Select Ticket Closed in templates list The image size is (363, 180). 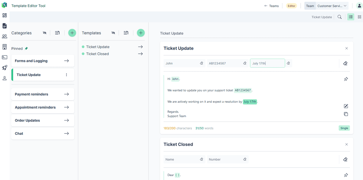pos(97,54)
